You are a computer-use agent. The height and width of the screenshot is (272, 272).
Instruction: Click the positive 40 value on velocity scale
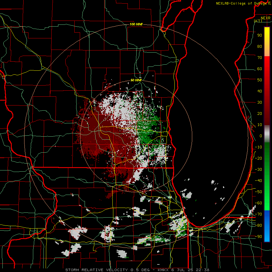260,91
